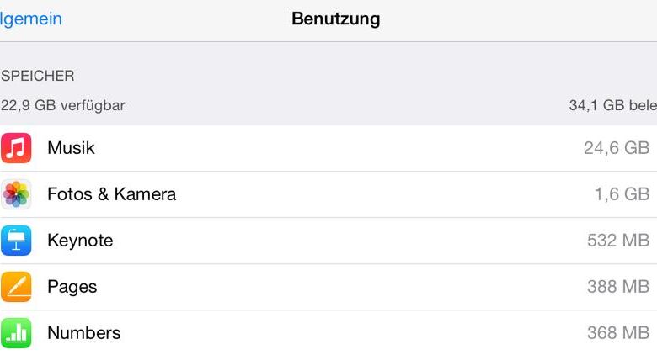Tap the Musik app icon

pos(16,148)
